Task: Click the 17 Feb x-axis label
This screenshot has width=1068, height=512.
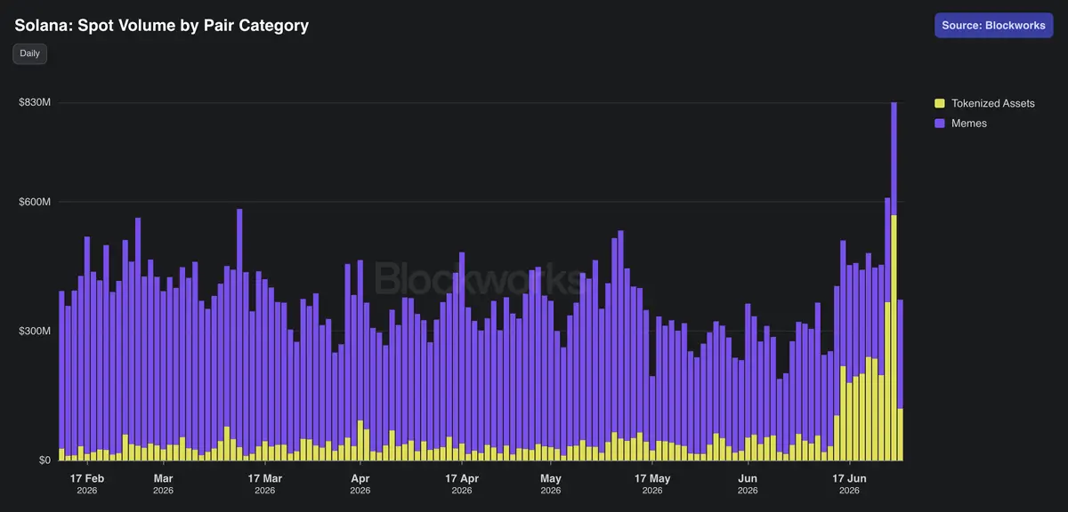Action: click(x=87, y=484)
